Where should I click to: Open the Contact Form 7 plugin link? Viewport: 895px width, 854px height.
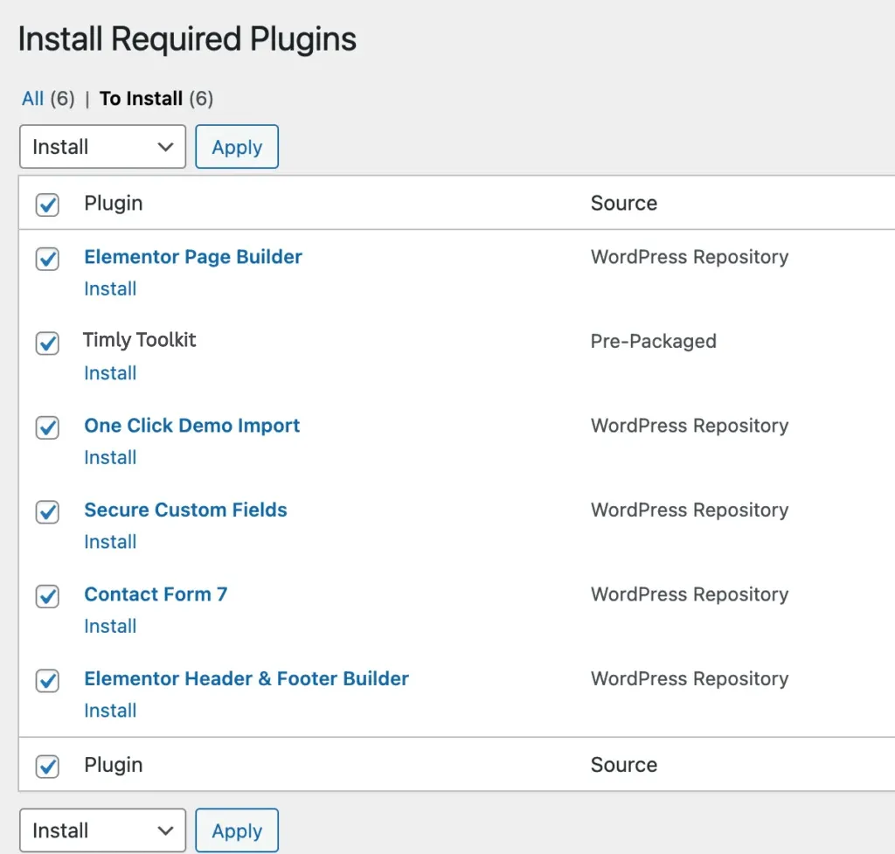pos(156,594)
